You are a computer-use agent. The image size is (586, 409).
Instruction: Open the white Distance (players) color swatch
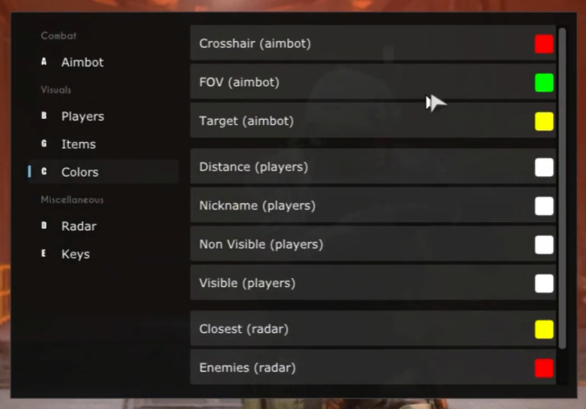544,167
